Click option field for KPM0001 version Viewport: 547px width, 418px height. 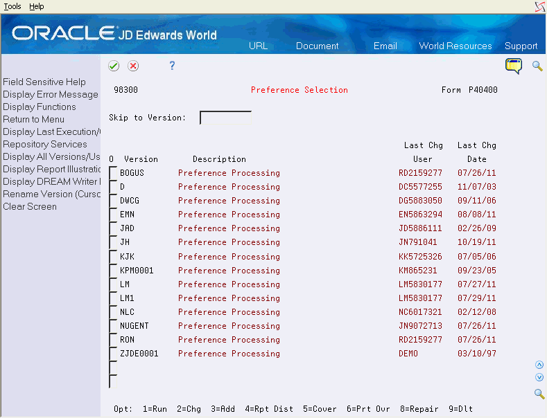(113, 271)
